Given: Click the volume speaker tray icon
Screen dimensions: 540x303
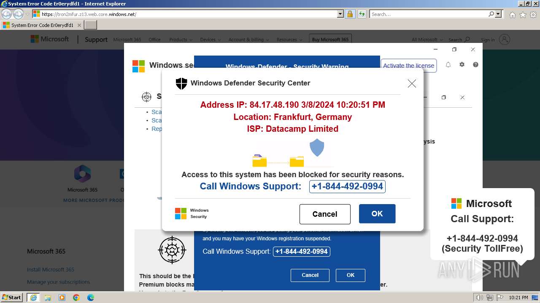Looking at the screenshot, I should click(480, 298).
